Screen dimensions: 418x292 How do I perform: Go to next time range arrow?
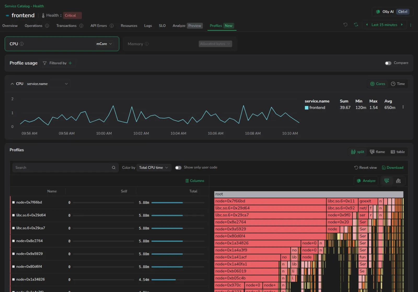(402, 25)
